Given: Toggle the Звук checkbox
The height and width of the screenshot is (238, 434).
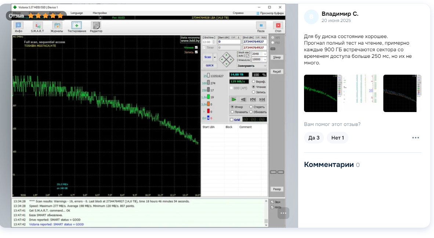Looking at the screenshot, I should (x=272, y=202).
